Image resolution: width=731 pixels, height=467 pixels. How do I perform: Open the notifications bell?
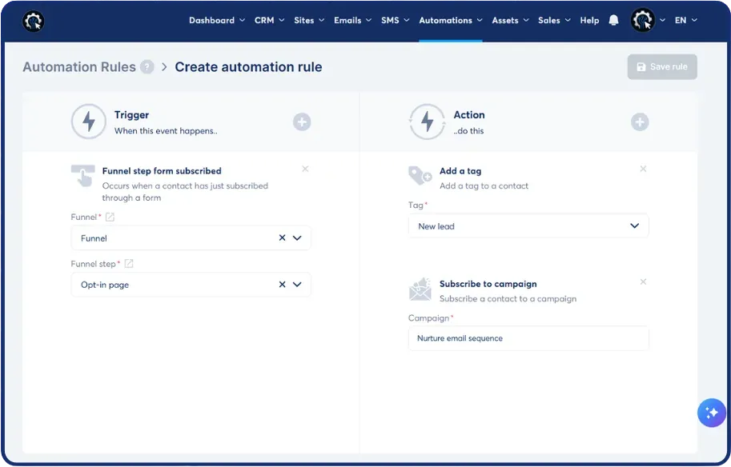tap(613, 20)
